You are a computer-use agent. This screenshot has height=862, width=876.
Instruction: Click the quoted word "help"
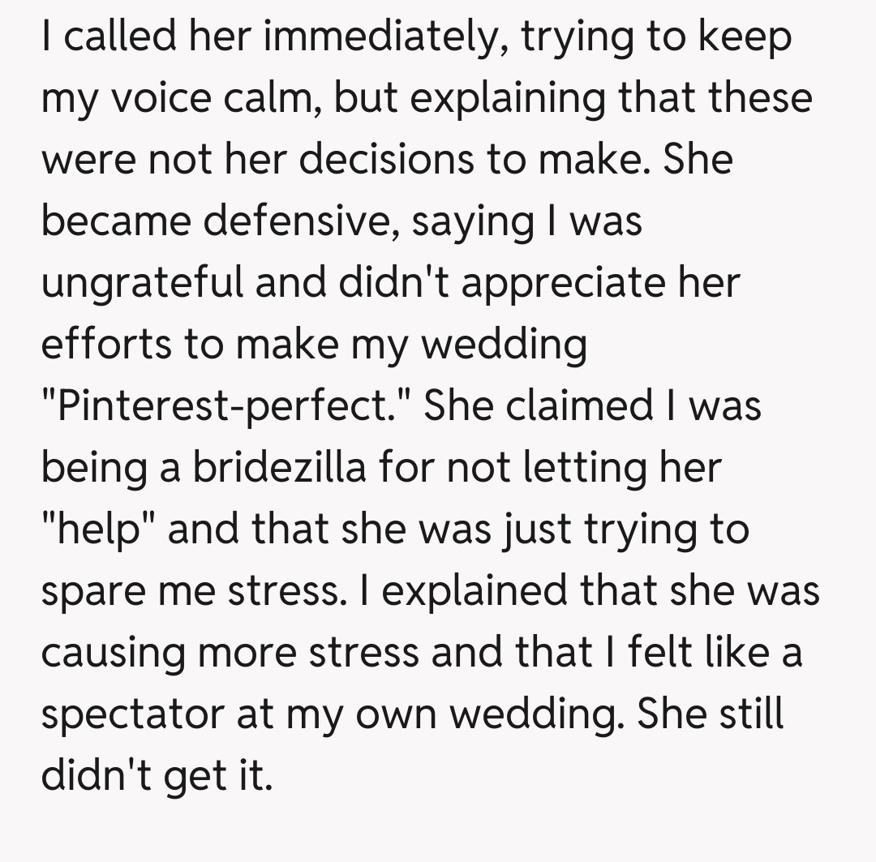(x=100, y=529)
